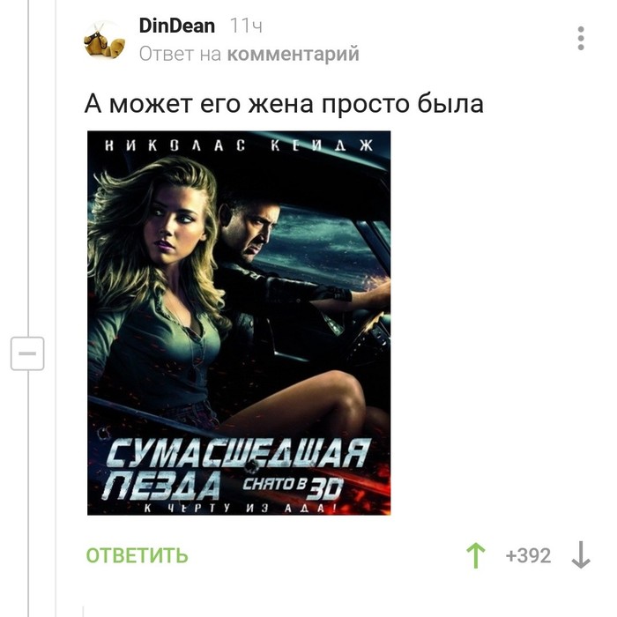View the +392 rating details

(x=528, y=555)
